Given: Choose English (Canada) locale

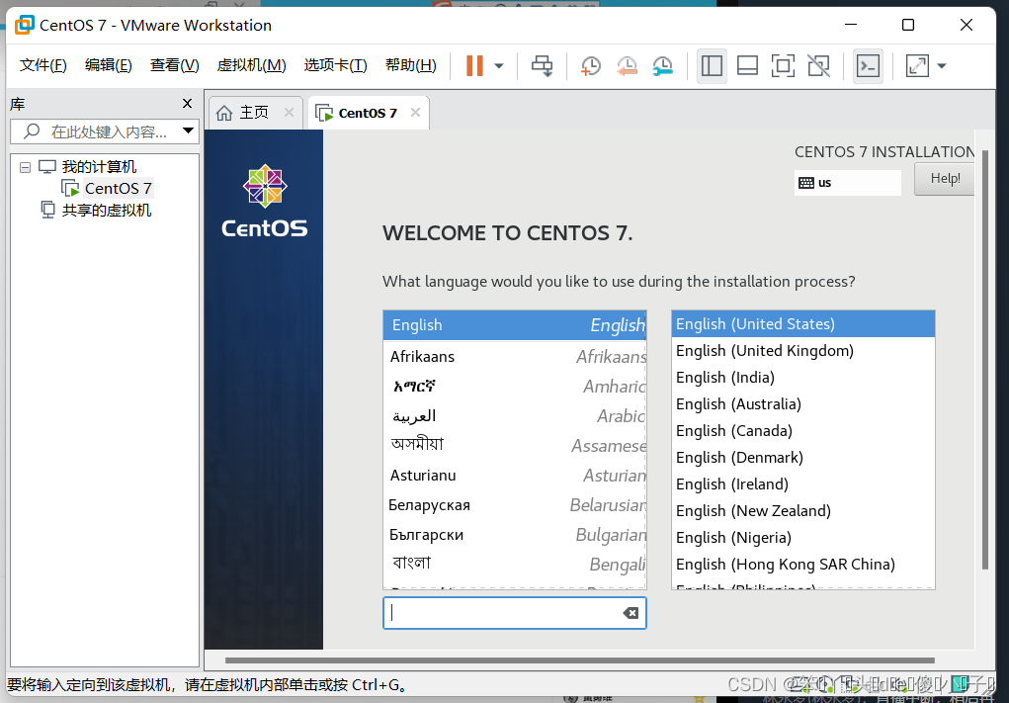Looking at the screenshot, I should pos(803,431).
